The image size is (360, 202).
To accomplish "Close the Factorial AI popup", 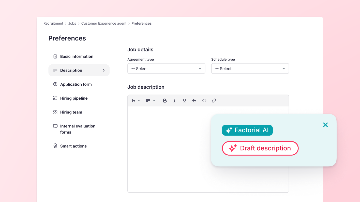I will click(x=325, y=125).
